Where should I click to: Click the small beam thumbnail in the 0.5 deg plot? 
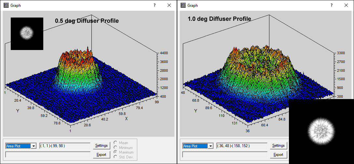27,33
